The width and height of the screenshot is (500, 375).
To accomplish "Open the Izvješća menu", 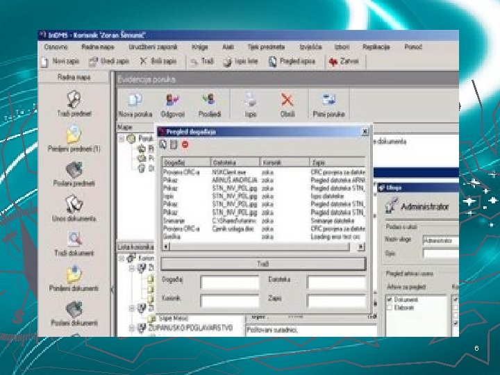I will click(310, 47).
